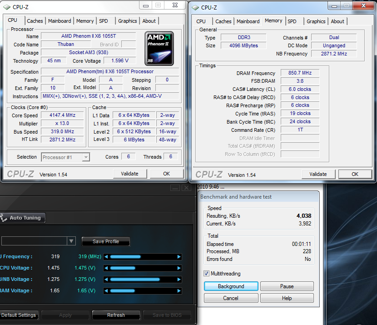377x325 pixels.
Task: Minimize the CPU-Z processor window
Action: click(x=146, y=5)
